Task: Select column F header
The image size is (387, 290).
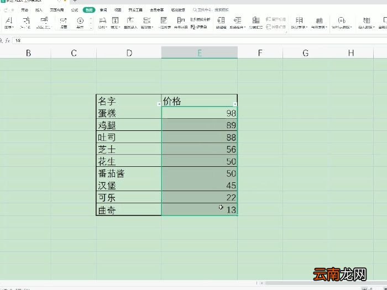Action: [x=260, y=53]
